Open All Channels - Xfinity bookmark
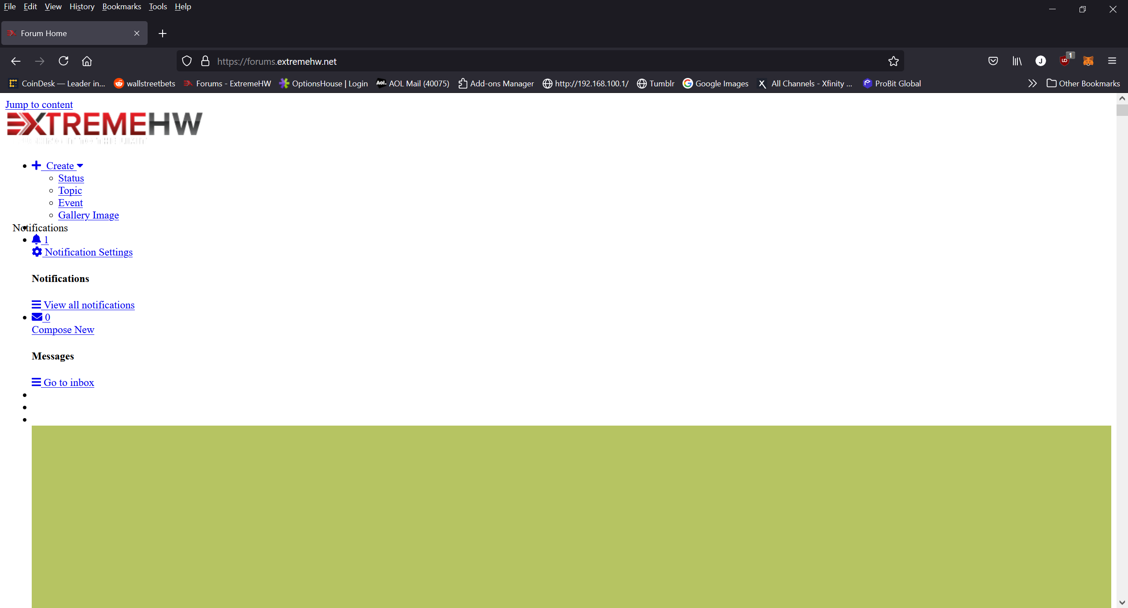Viewport: 1128px width, 608px height. (805, 83)
